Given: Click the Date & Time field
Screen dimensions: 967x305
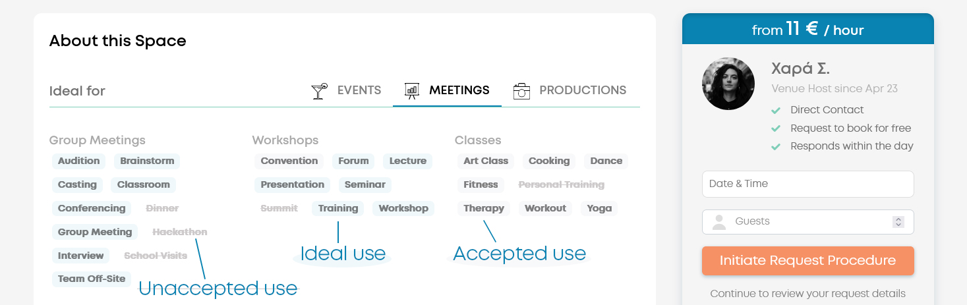Looking at the screenshot, I should click(807, 184).
